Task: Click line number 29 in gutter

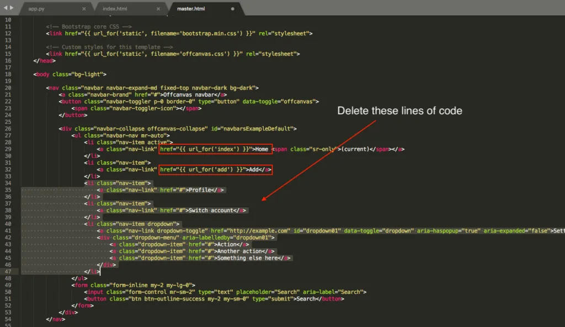Action: point(8,149)
